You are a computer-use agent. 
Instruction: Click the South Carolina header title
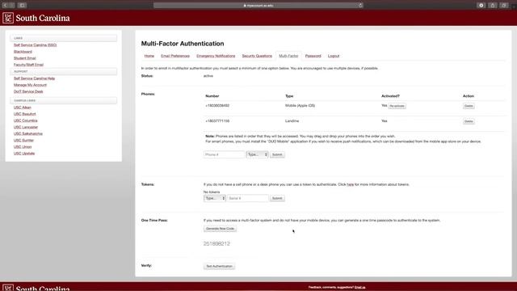[x=43, y=18]
